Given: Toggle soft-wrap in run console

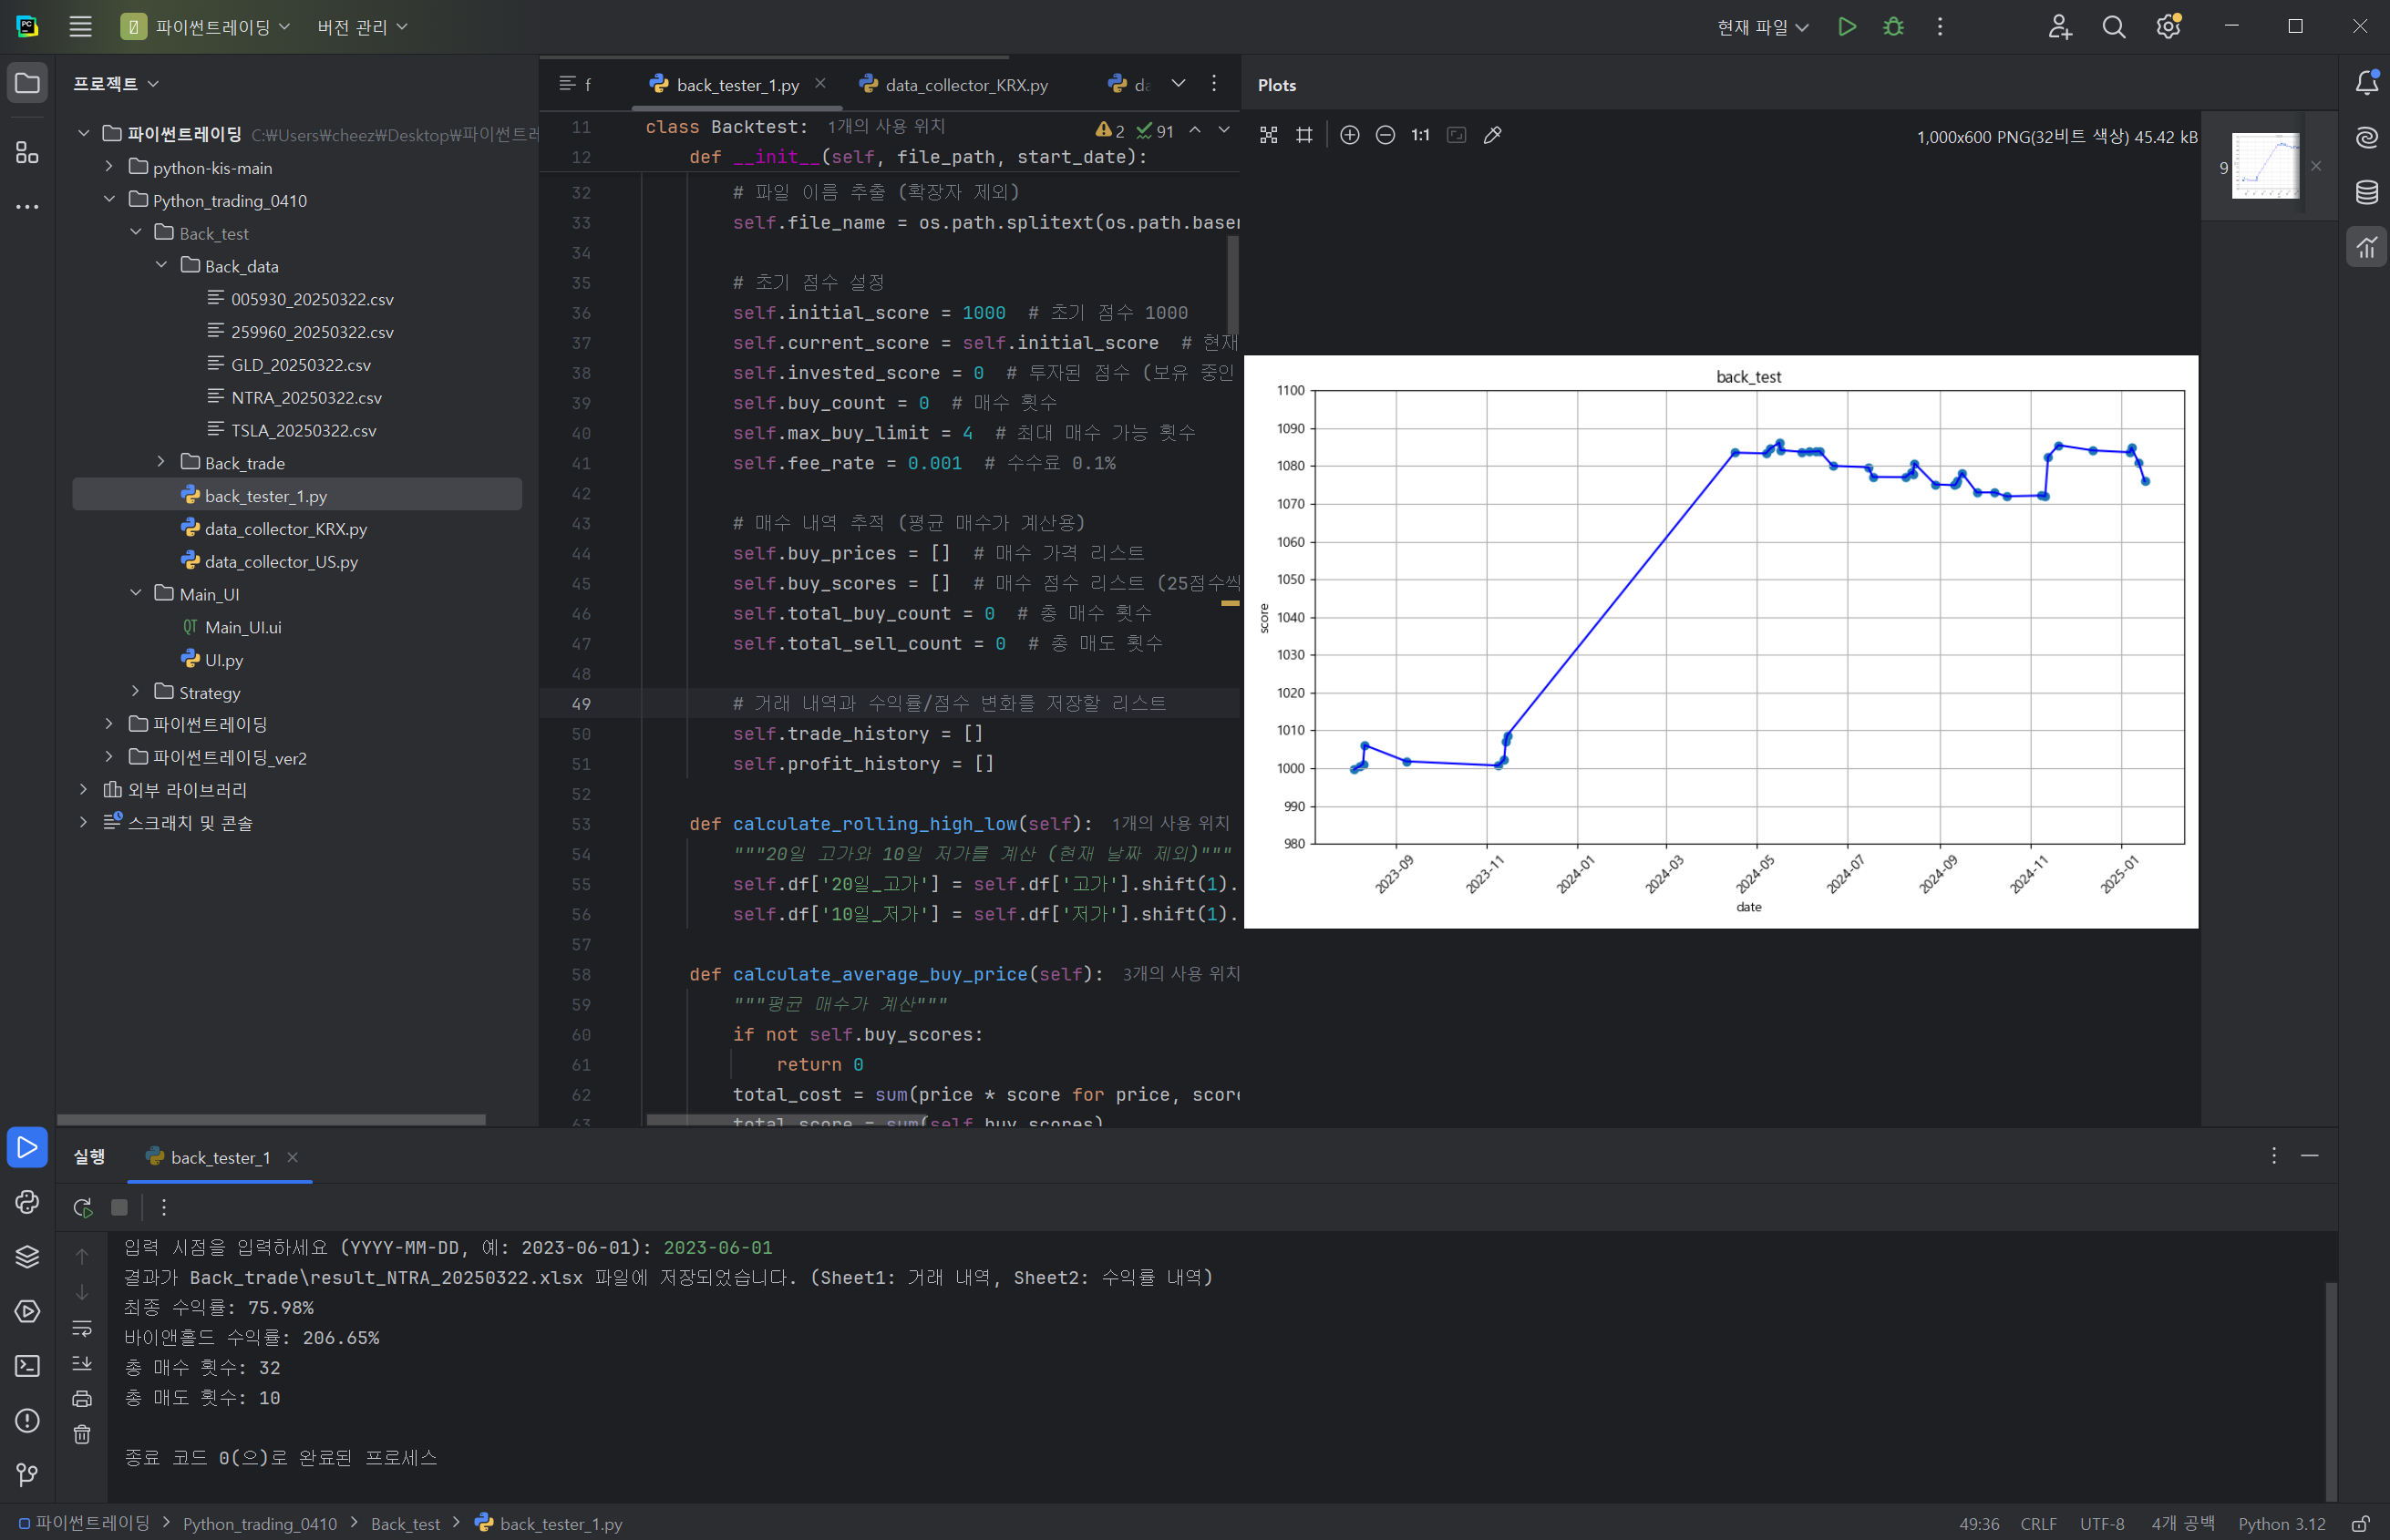Looking at the screenshot, I should (x=82, y=1328).
